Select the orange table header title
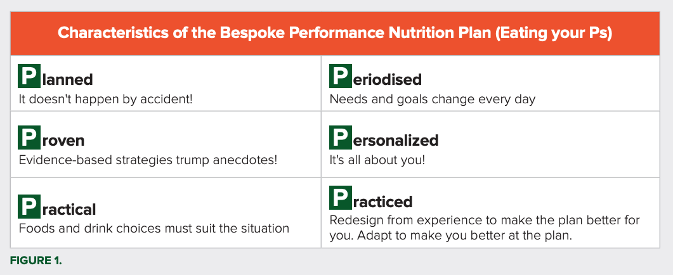This screenshot has height=275, width=673. pos(335,34)
